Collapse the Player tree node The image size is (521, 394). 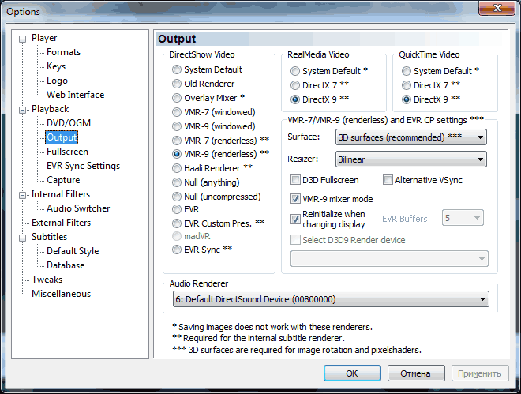23,38
